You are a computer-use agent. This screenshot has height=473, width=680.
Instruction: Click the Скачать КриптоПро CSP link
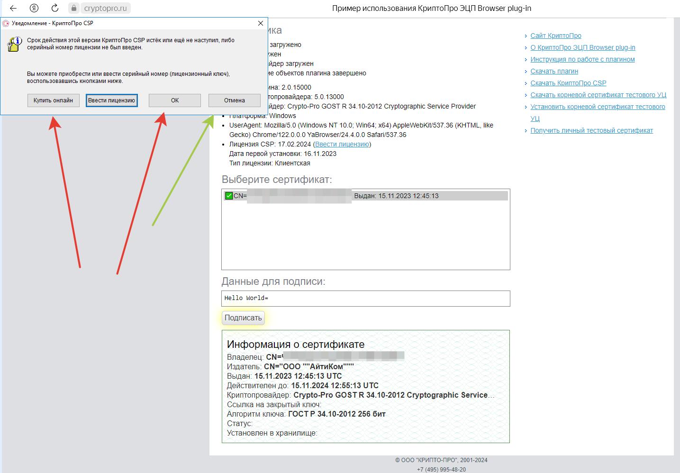568,83
